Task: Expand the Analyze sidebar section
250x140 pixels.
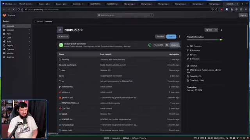Action: click(x=16, y=57)
